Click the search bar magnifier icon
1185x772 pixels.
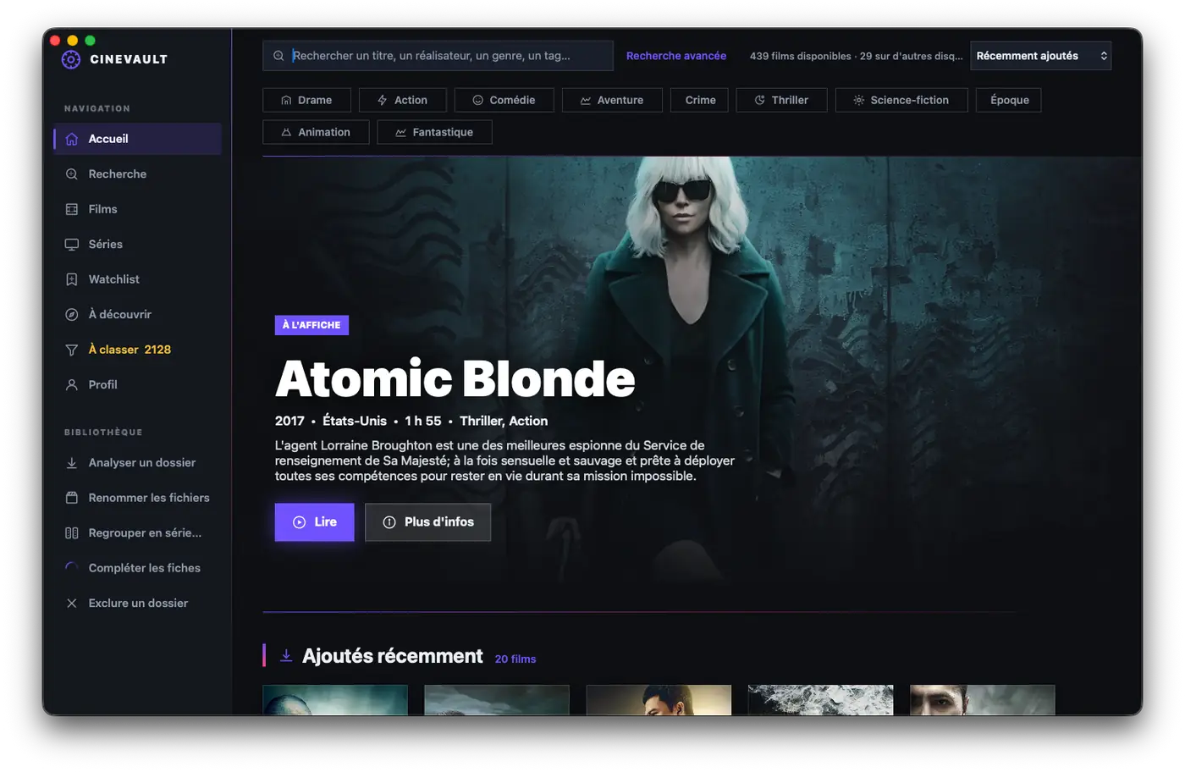[278, 56]
